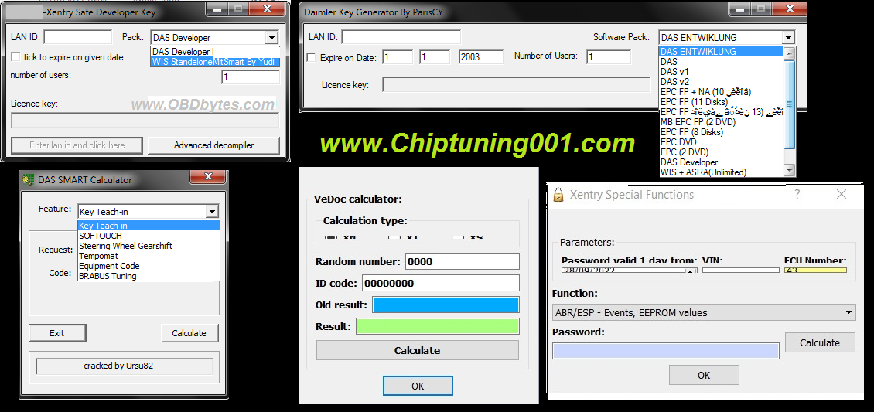
Task: Open the Feature dropdown in DAS SMART Calculator
Action: pos(212,212)
